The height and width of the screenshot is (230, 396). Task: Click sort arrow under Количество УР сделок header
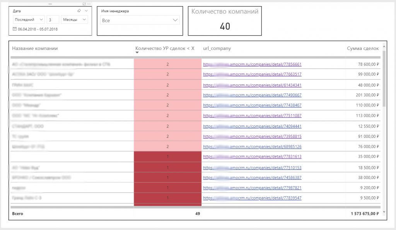[137, 53]
